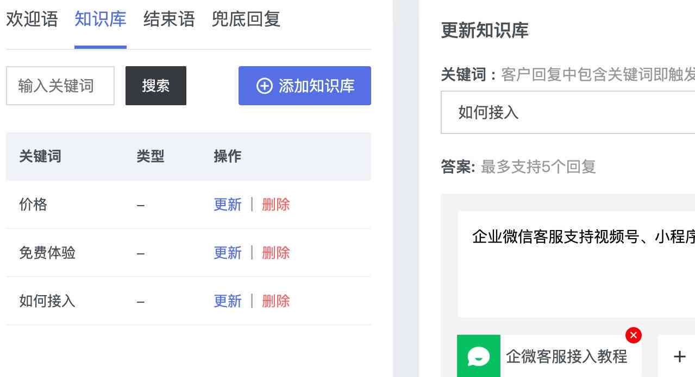Click the 添加知识库 button
This screenshot has height=377, width=695.
(x=305, y=86)
